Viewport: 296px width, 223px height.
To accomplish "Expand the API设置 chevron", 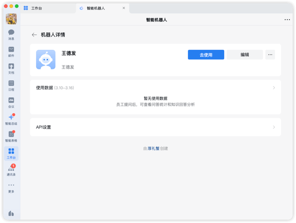I will click(274, 127).
